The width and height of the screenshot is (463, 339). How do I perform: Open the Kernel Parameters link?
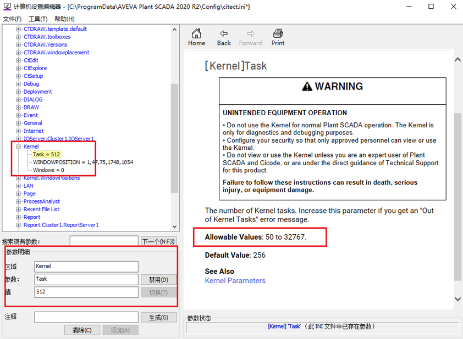(x=235, y=281)
